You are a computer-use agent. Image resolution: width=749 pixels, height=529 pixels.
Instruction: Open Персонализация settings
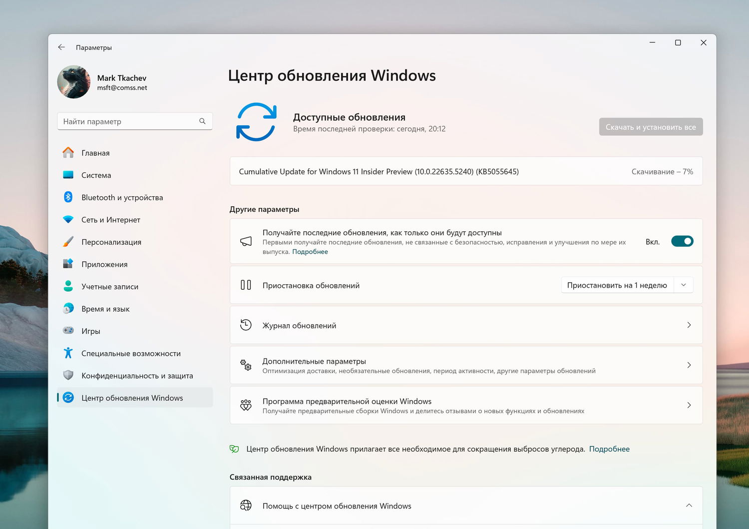point(135,242)
